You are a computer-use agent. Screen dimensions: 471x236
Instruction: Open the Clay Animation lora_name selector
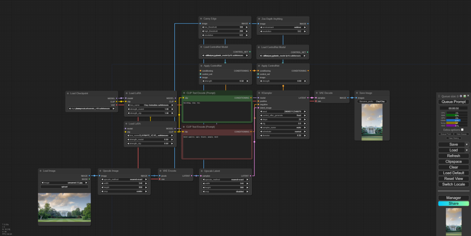(x=150, y=105)
